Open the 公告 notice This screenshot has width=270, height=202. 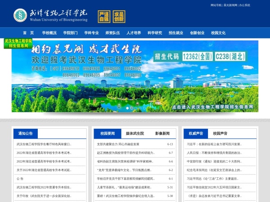20,179
